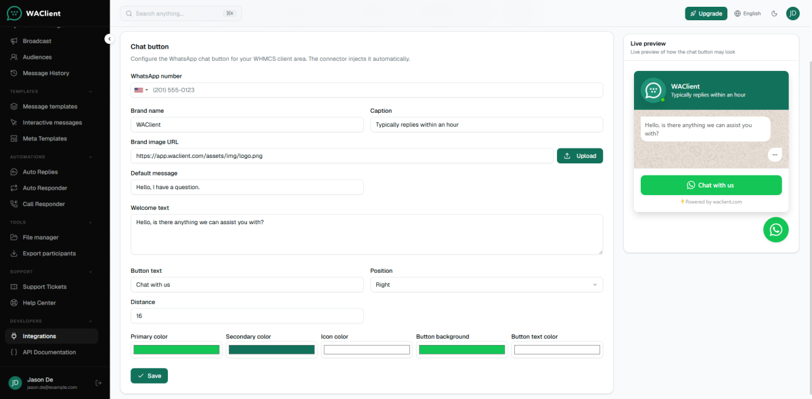Click the Powered by waclient.com link
The width and height of the screenshot is (812, 399).
pyautogui.click(x=711, y=202)
